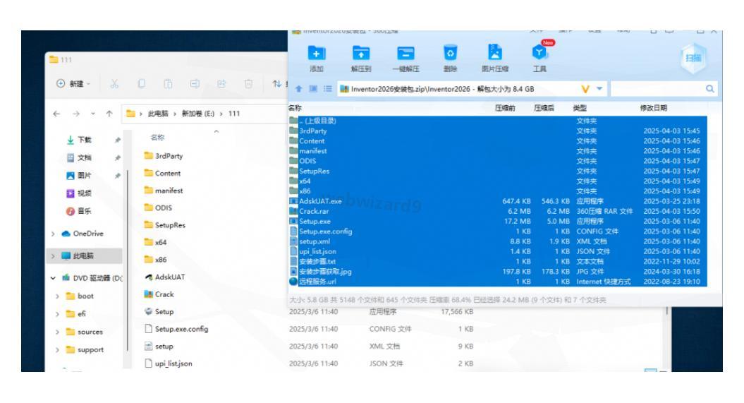The height and width of the screenshot is (403, 744).
Task: Switch to list view in 360压缩
Action: tap(327, 89)
